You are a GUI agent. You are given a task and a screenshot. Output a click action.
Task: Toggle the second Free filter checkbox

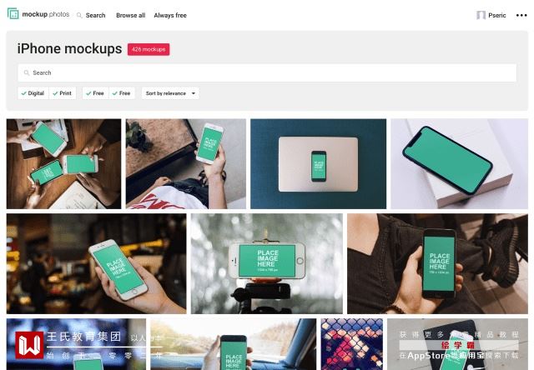coord(122,93)
